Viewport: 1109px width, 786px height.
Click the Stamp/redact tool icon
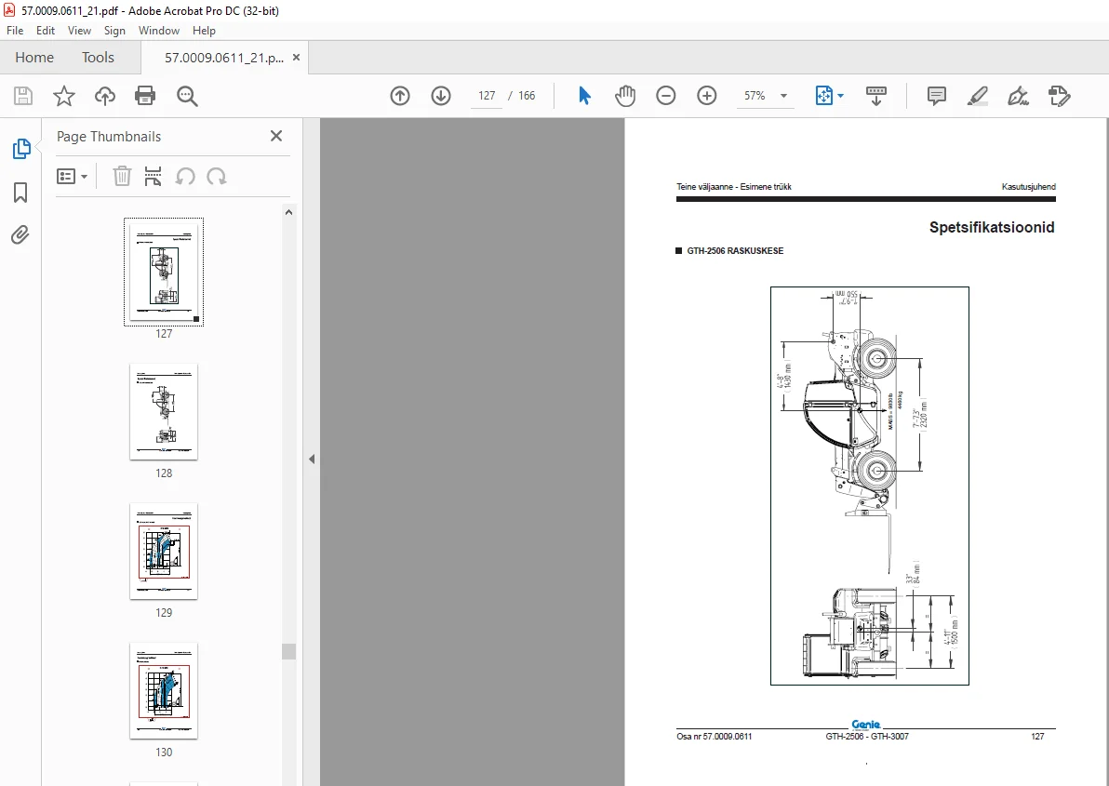point(1059,96)
